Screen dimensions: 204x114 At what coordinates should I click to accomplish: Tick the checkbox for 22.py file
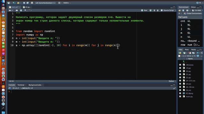[x=180, y=77]
